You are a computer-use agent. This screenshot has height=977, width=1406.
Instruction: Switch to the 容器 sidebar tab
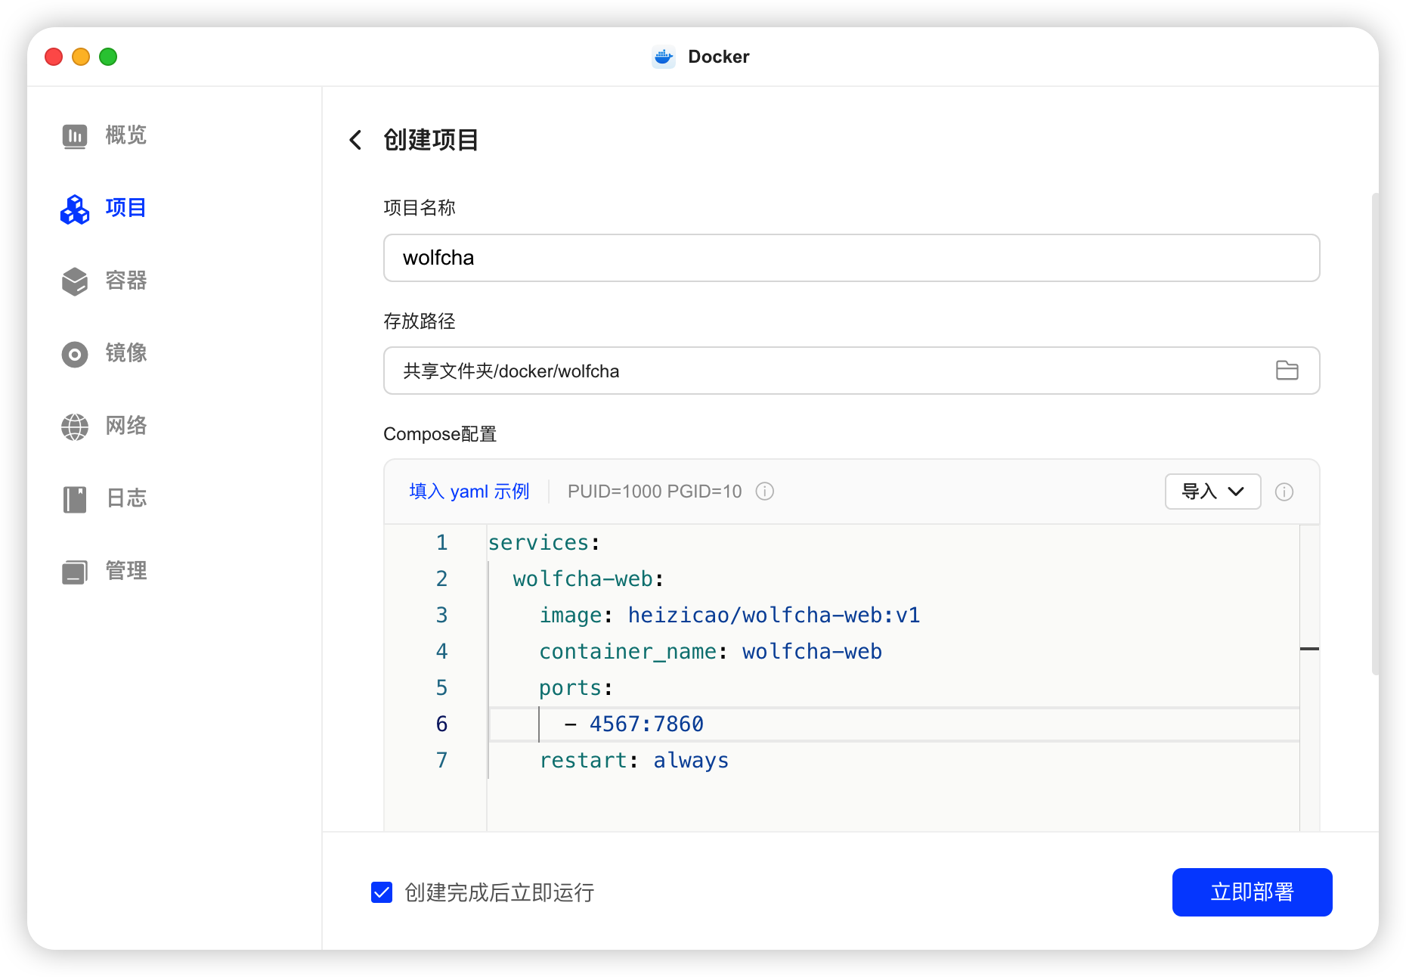pyautogui.click(x=125, y=281)
